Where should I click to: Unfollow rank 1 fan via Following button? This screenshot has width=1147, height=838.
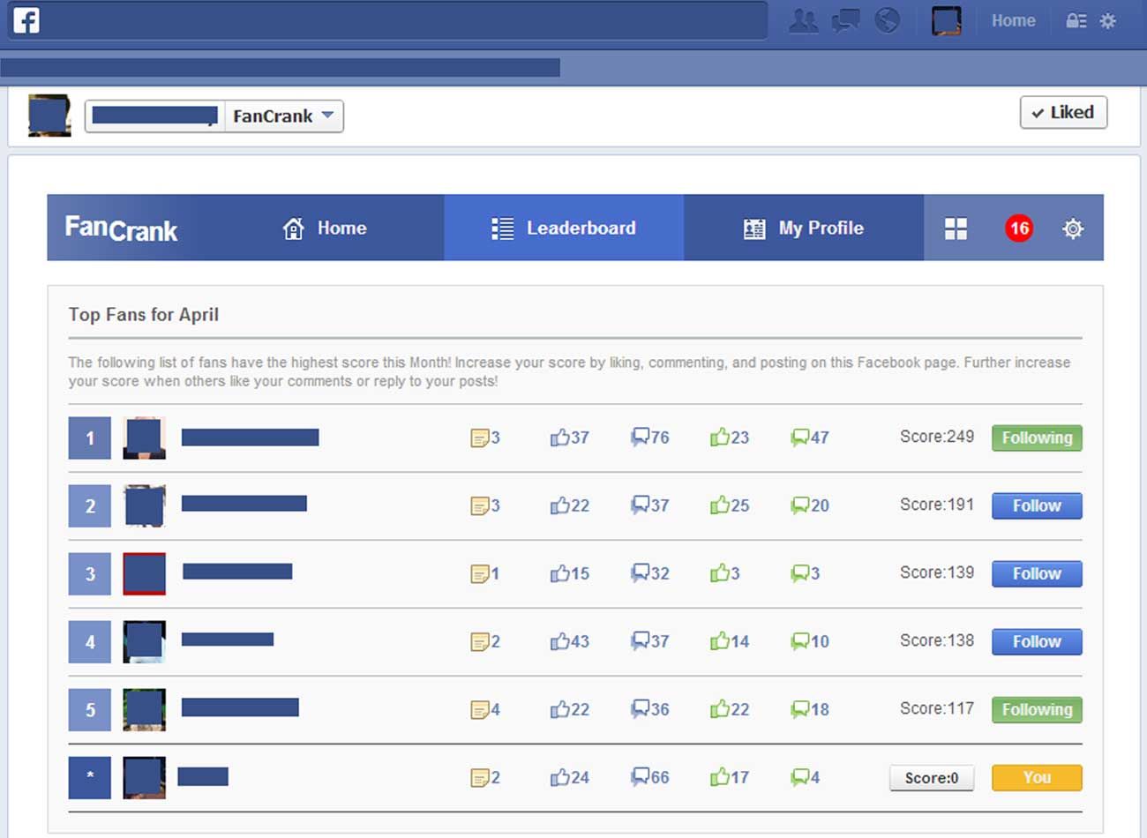tap(1037, 438)
